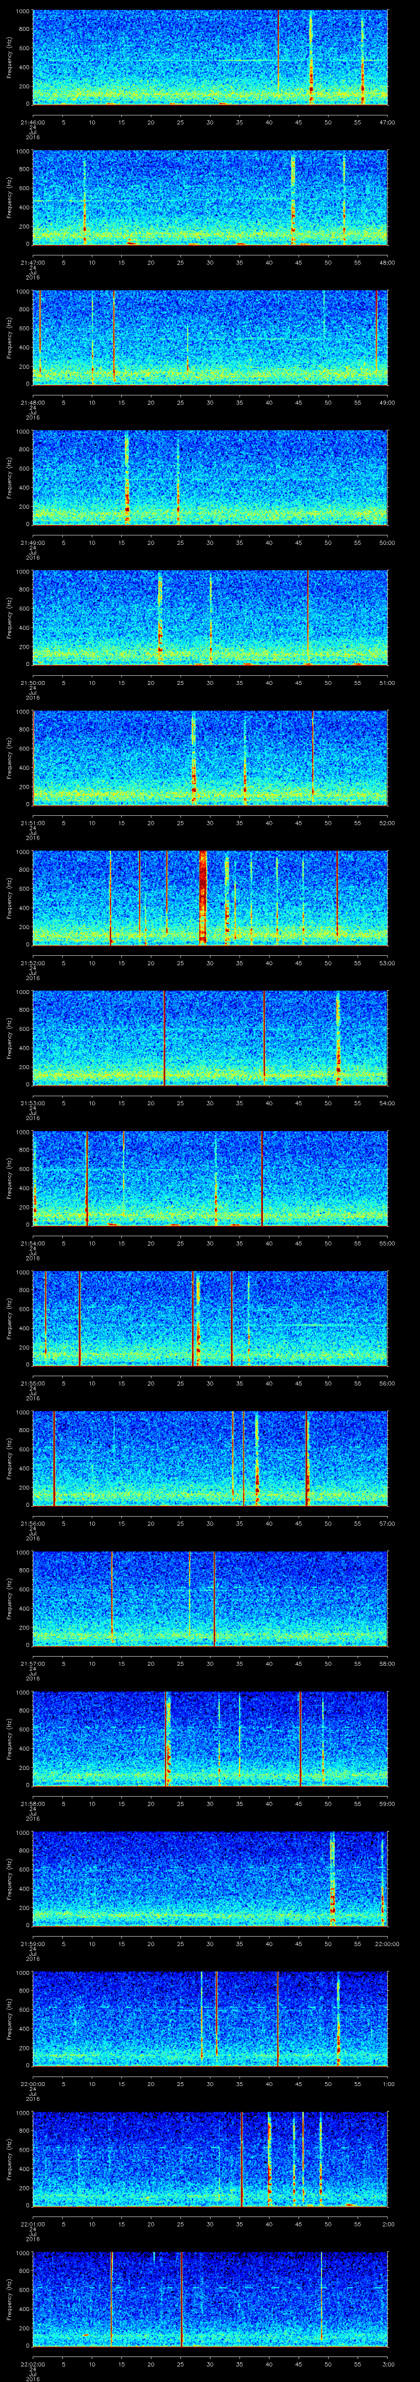420x2382 pixels.
Task: Click the spectrogram panel starting at 21:51:00
Action: pyautogui.click(x=210, y=758)
